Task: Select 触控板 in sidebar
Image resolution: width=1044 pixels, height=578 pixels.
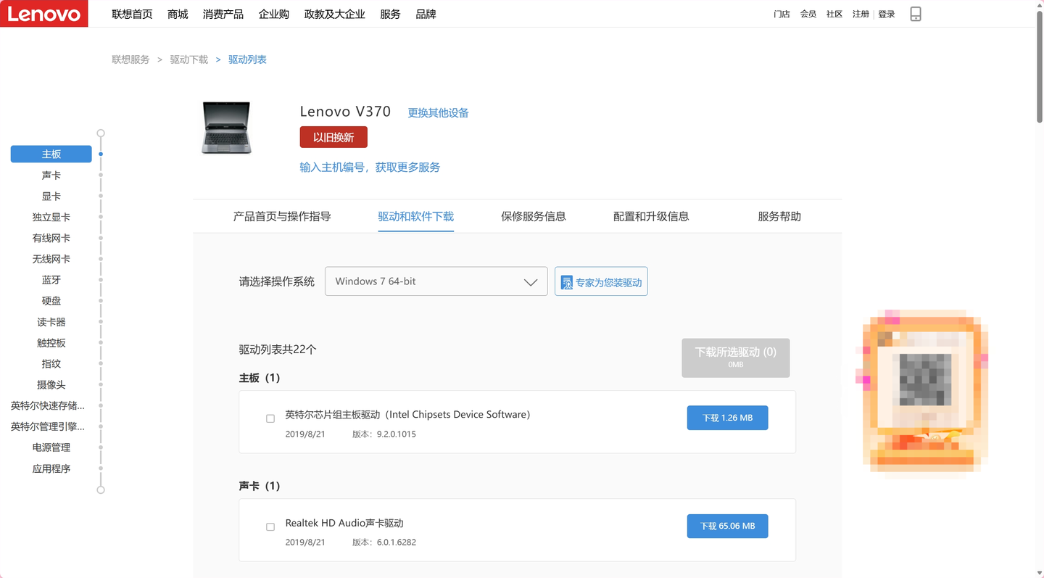Action: pyautogui.click(x=51, y=342)
